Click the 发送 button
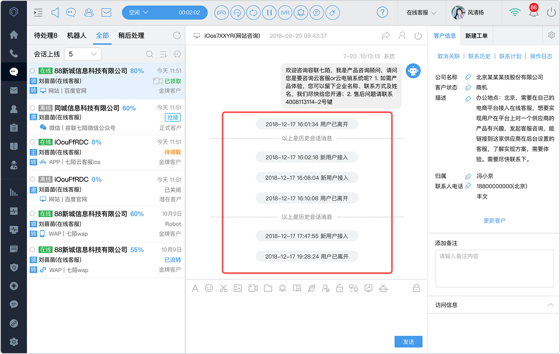 point(408,342)
